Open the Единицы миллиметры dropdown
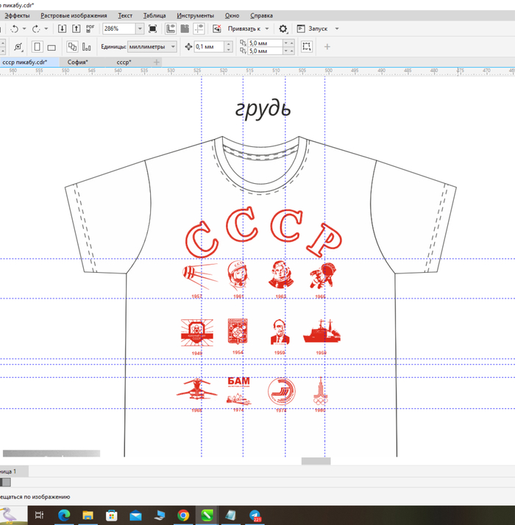The image size is (515, 525). (152, 46)
